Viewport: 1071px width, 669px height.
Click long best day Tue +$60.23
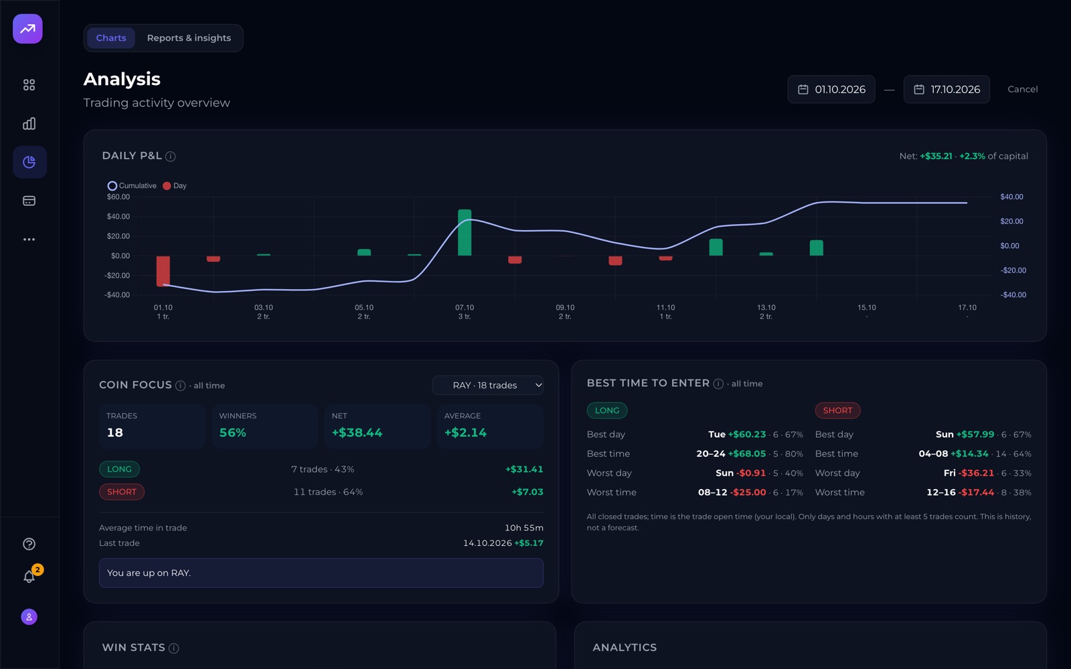coord(756,435)
